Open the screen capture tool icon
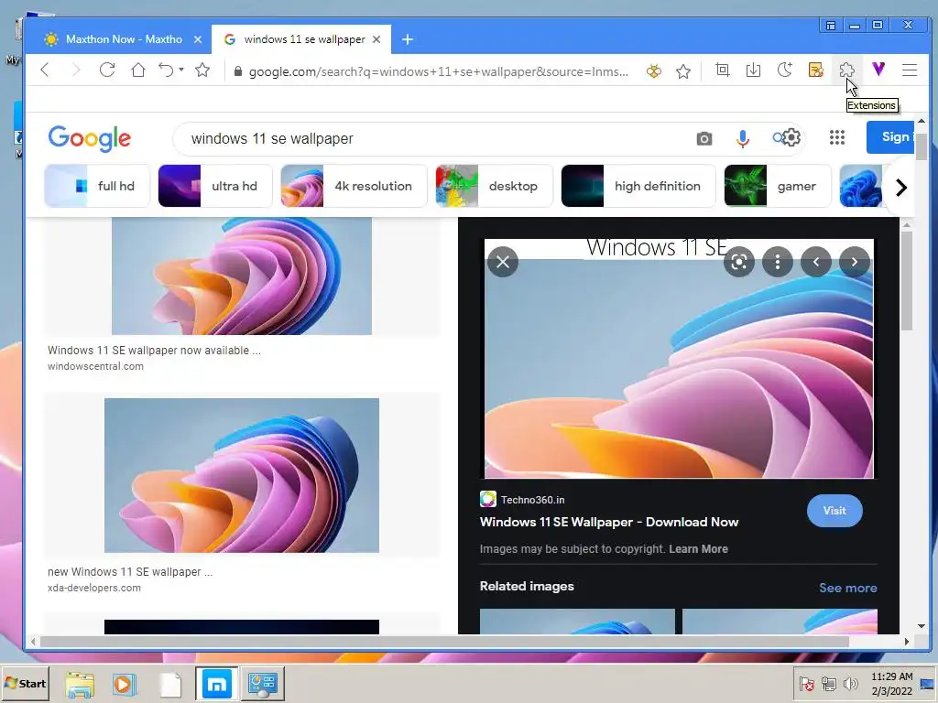The image size is (938, 703). point(723,70)
